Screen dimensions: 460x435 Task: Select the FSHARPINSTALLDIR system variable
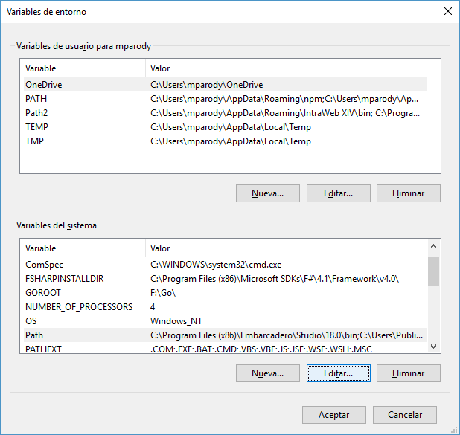226,279
